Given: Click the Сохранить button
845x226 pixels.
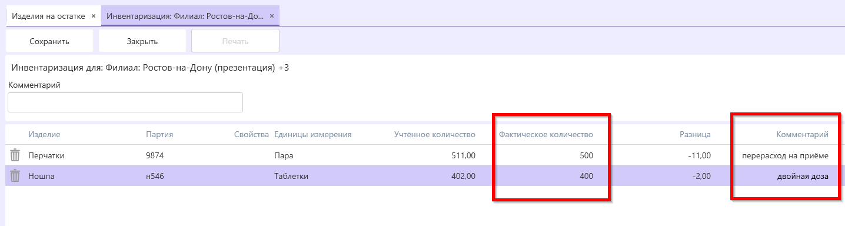Looking at the screenshot, I should click(49, 41).
